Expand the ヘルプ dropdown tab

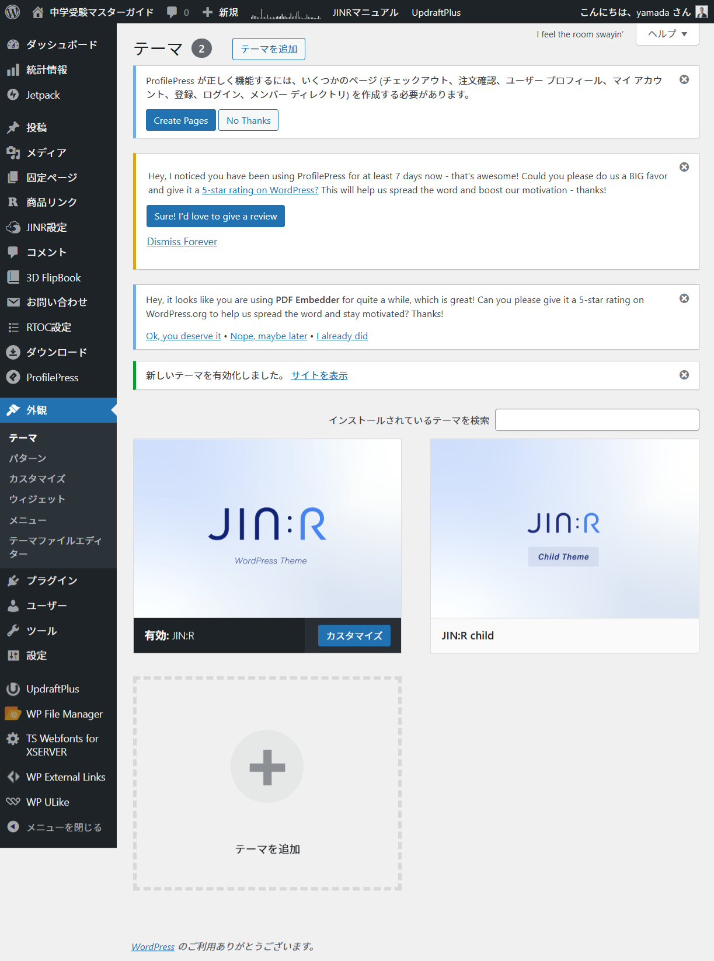[667, 34]
